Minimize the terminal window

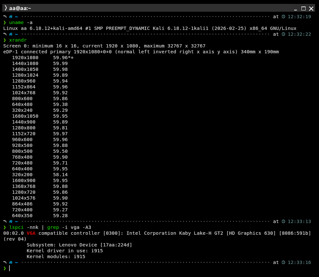[296, 8]
